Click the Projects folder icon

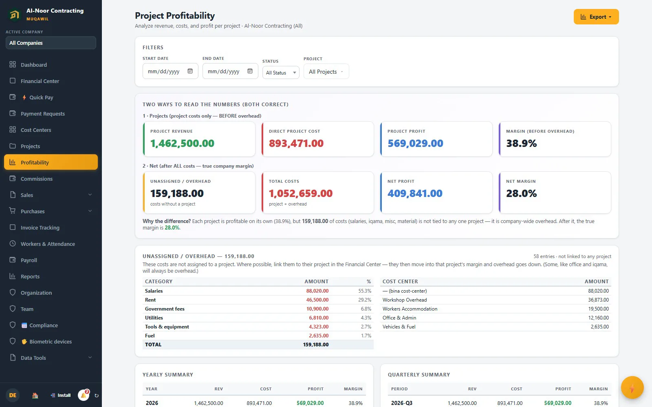pos(13,146)
